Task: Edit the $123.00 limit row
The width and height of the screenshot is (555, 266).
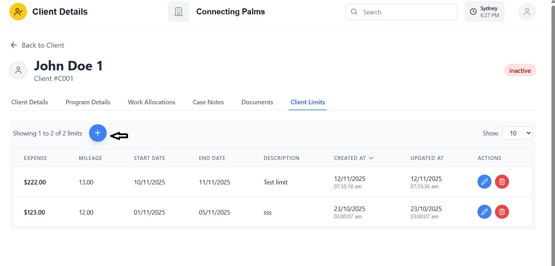Action: (x=484, y=212)
